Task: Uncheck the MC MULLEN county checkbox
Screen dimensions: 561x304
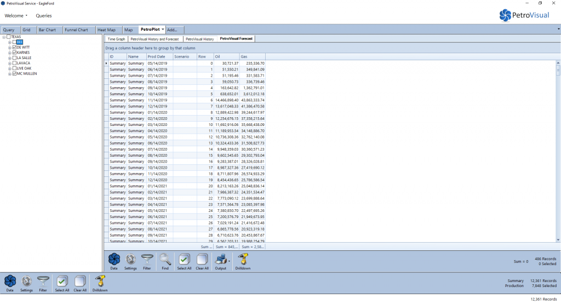Action: [14, 73]
